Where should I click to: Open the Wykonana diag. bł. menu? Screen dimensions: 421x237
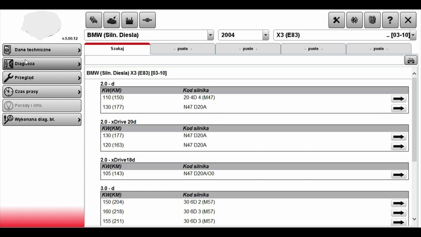click(42, 119)
